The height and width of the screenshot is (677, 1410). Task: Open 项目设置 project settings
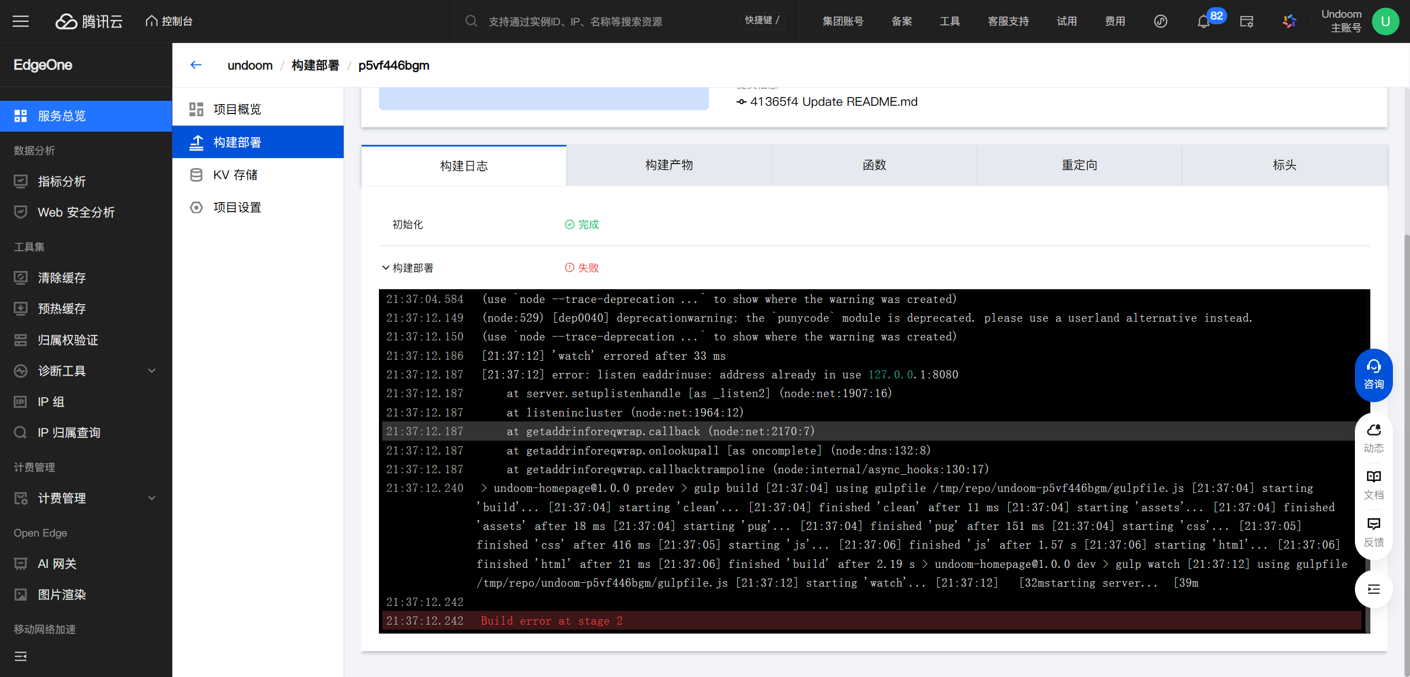tap(237, 208)
